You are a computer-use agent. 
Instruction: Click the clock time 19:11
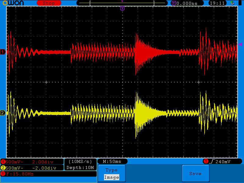point(217,3)
